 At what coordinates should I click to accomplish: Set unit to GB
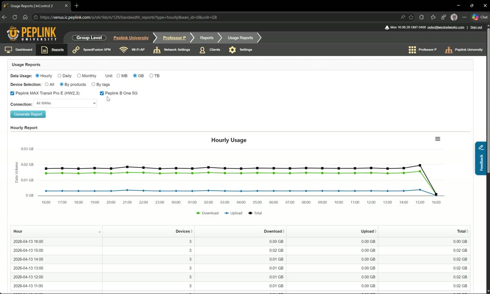pyautogui.click(x=135, y=76)
